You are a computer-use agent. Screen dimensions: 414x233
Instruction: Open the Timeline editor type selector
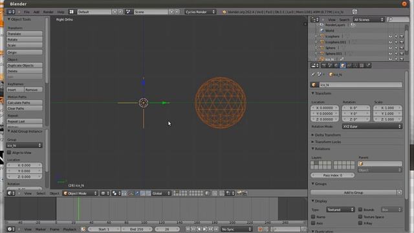coord(11,229)
